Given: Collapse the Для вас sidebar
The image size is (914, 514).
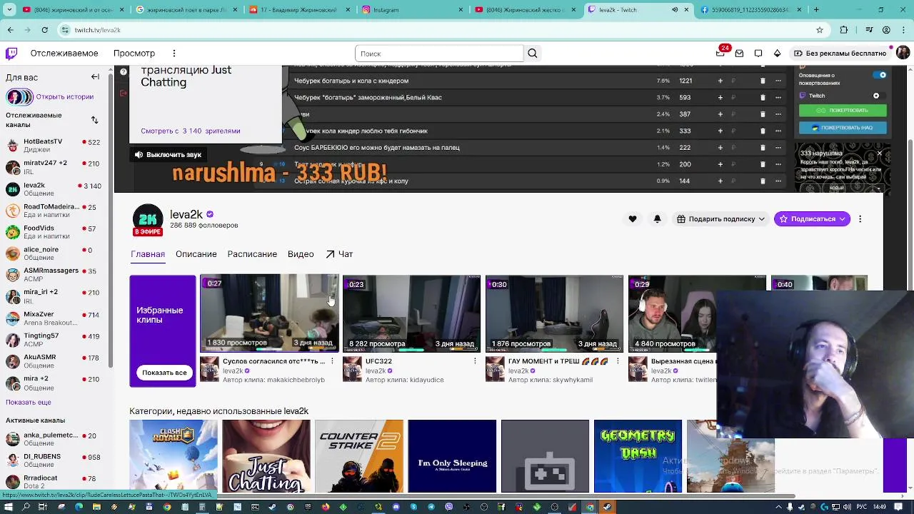Looking at the screenshot, I should click(95, 77).
